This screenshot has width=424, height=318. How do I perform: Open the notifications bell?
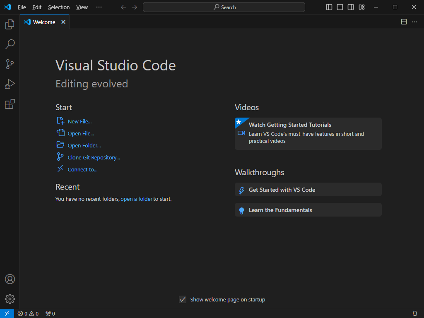coord(415,313)
